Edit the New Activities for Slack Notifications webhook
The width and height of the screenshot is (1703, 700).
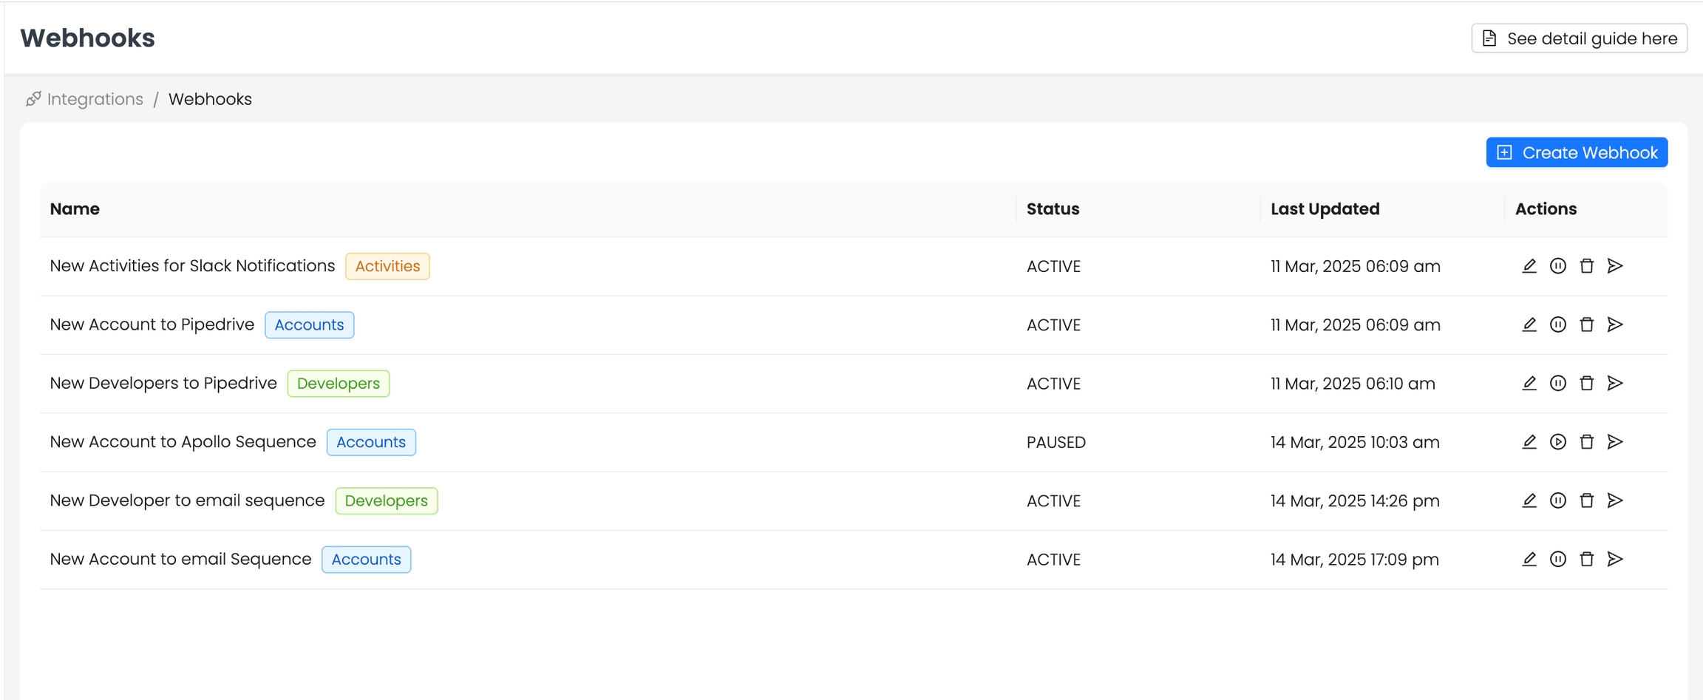[x=1529, y=266]
